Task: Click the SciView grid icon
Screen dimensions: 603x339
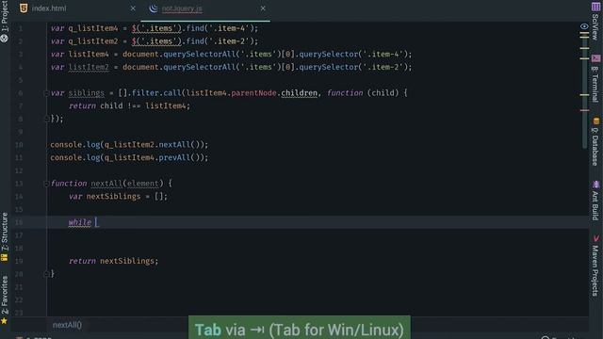Action: pos(595,7)
